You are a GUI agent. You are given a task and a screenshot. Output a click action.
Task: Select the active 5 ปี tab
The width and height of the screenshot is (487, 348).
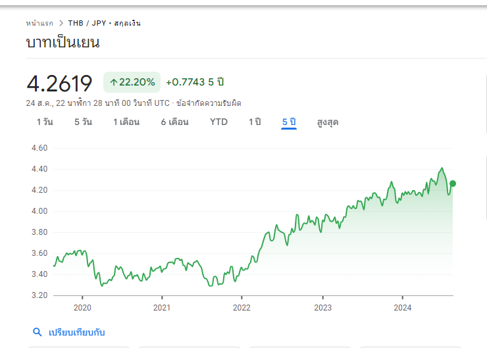click(289, 122)
